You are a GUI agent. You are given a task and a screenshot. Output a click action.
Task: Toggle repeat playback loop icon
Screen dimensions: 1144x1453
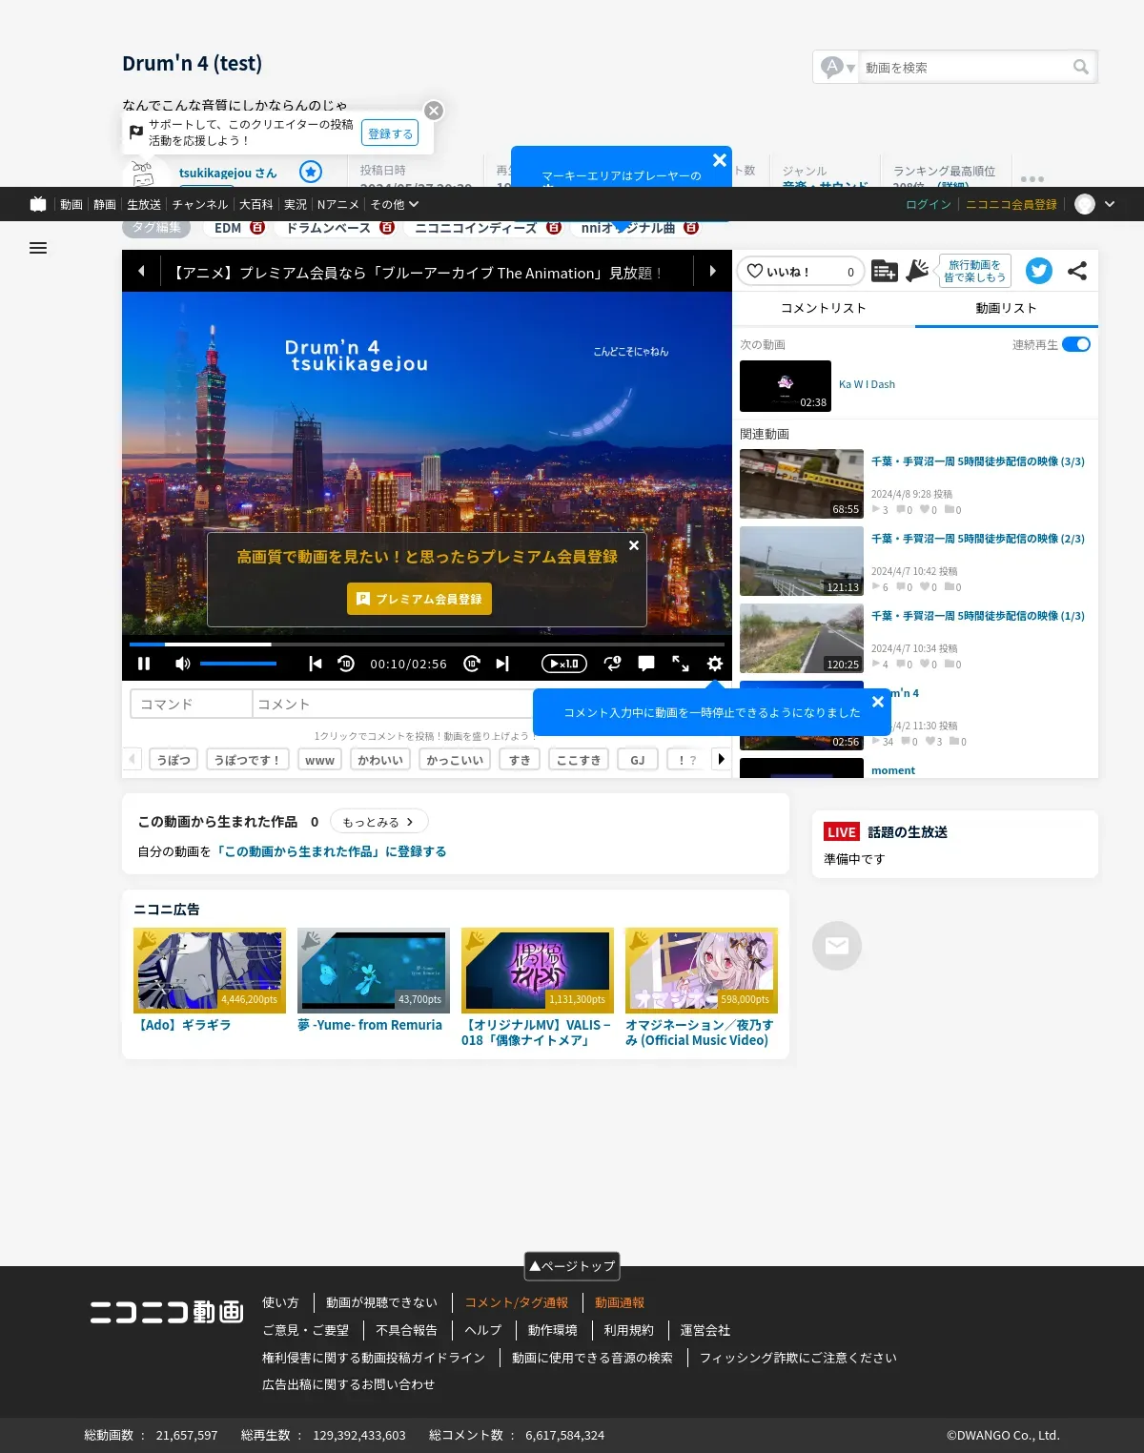613,664
